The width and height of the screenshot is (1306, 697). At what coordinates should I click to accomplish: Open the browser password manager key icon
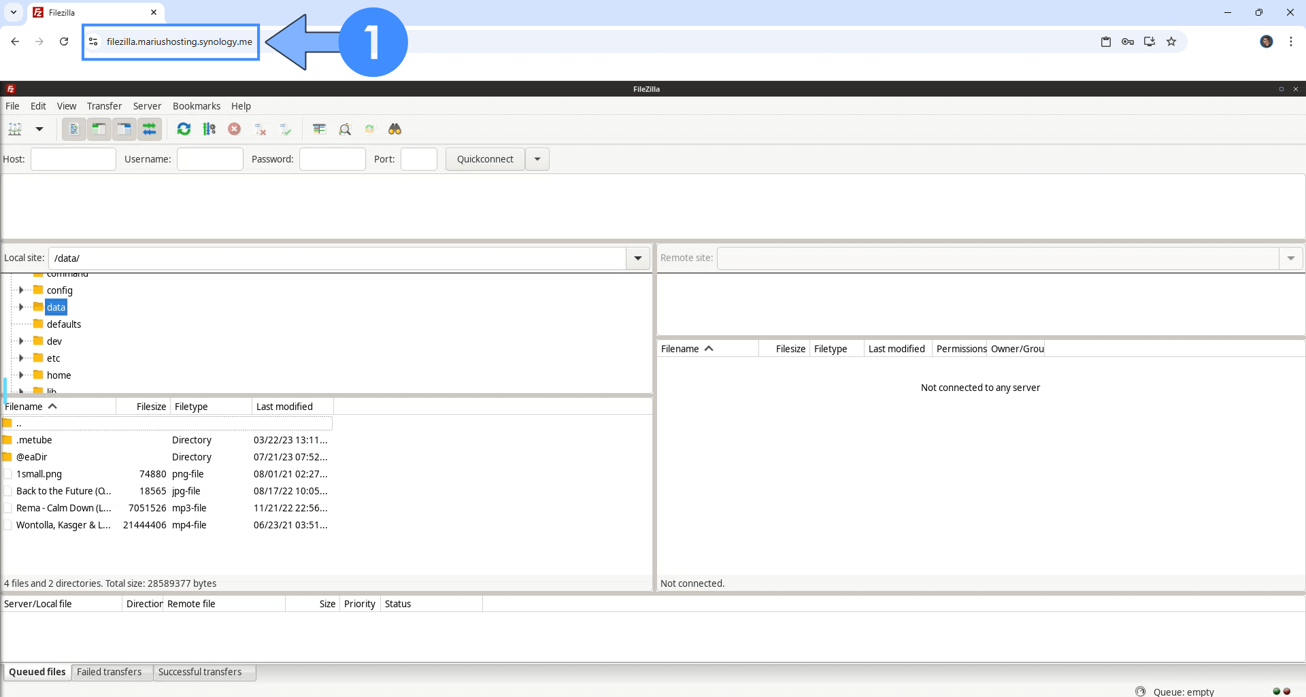(x=1128, y=42)
